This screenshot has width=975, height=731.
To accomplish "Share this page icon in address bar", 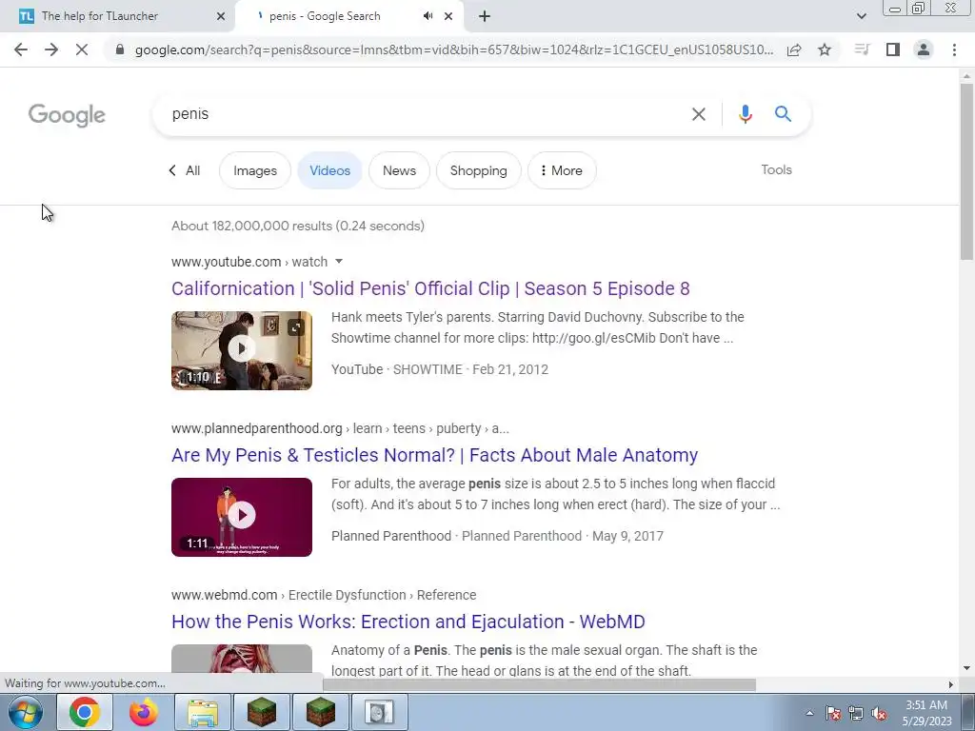I will click(794, 49).
